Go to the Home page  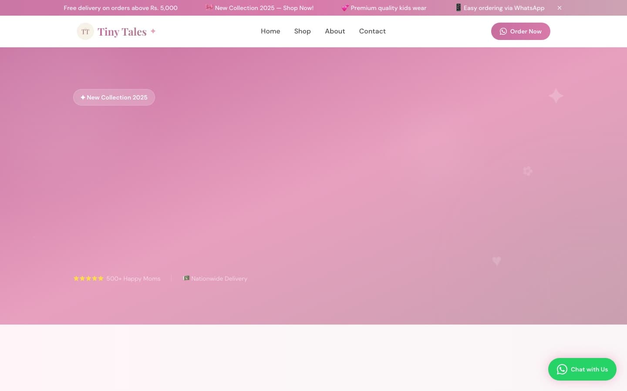pyautogui.click(x=270, y=31)
